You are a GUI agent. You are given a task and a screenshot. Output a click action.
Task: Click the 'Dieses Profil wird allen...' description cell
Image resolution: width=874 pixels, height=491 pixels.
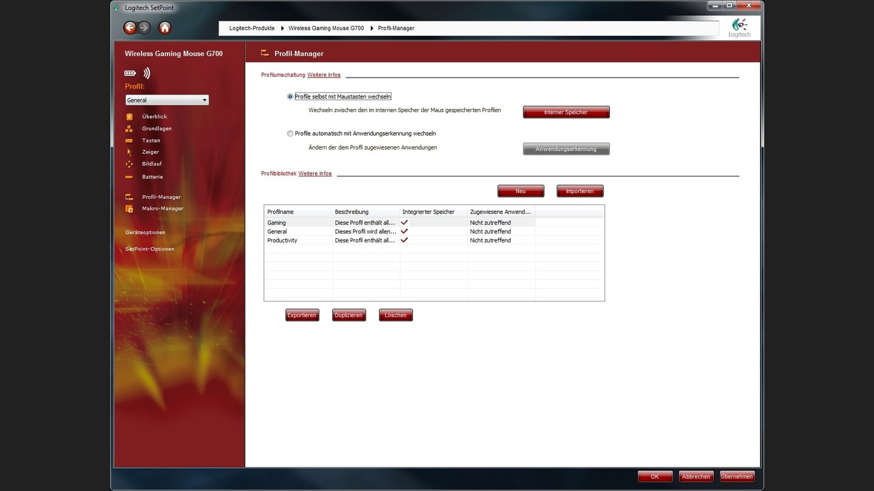(365, 232)
